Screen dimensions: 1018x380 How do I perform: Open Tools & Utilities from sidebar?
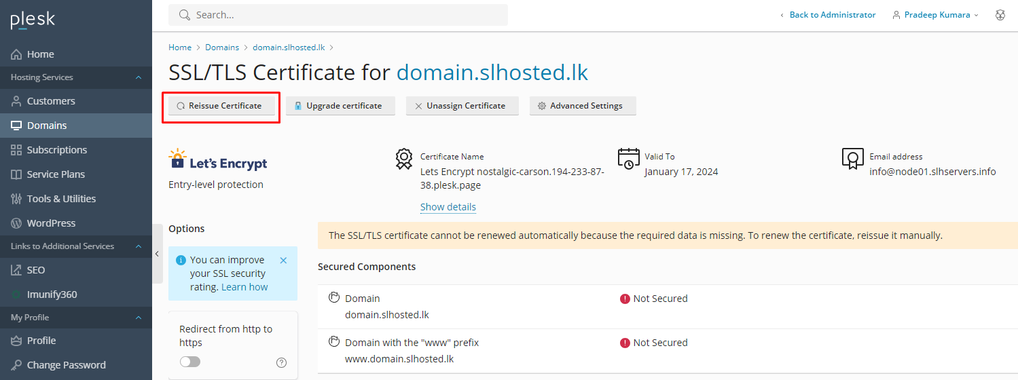tap(61, 199)
